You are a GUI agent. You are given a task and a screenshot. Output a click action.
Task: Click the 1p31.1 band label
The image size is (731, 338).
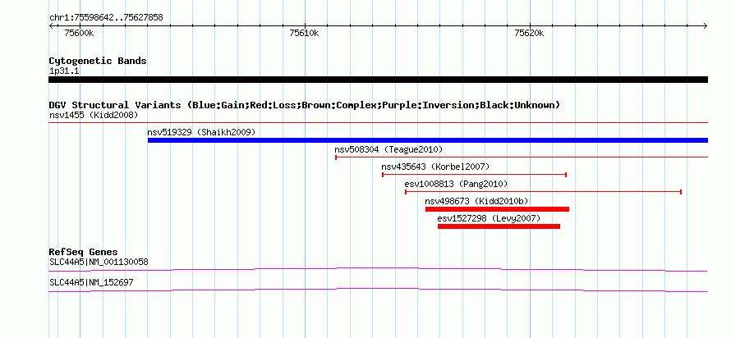pyautogui.click(x=63, y=71)
